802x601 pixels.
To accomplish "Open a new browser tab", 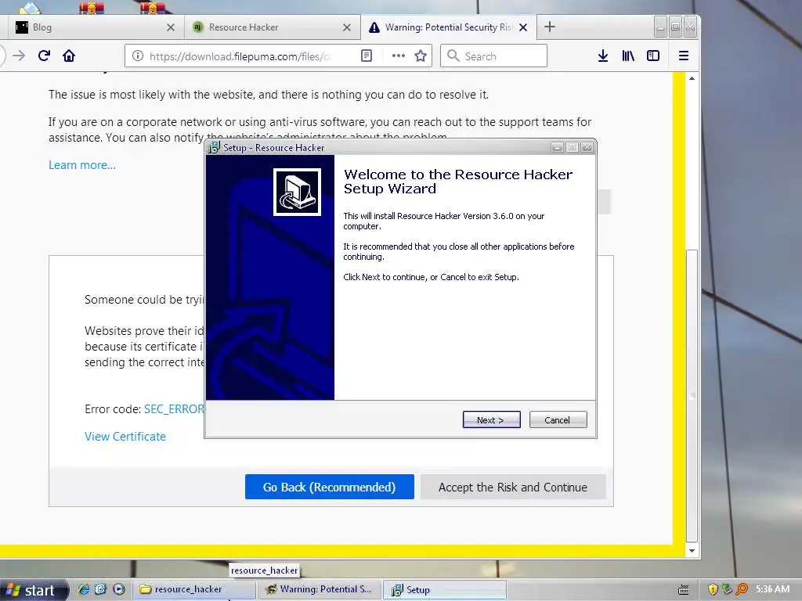I will tap(550, 27).
